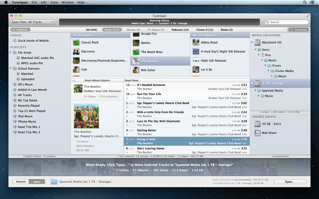Select track Getting Better
This screenshot has width=319, height=199.
tap(187, 133)
